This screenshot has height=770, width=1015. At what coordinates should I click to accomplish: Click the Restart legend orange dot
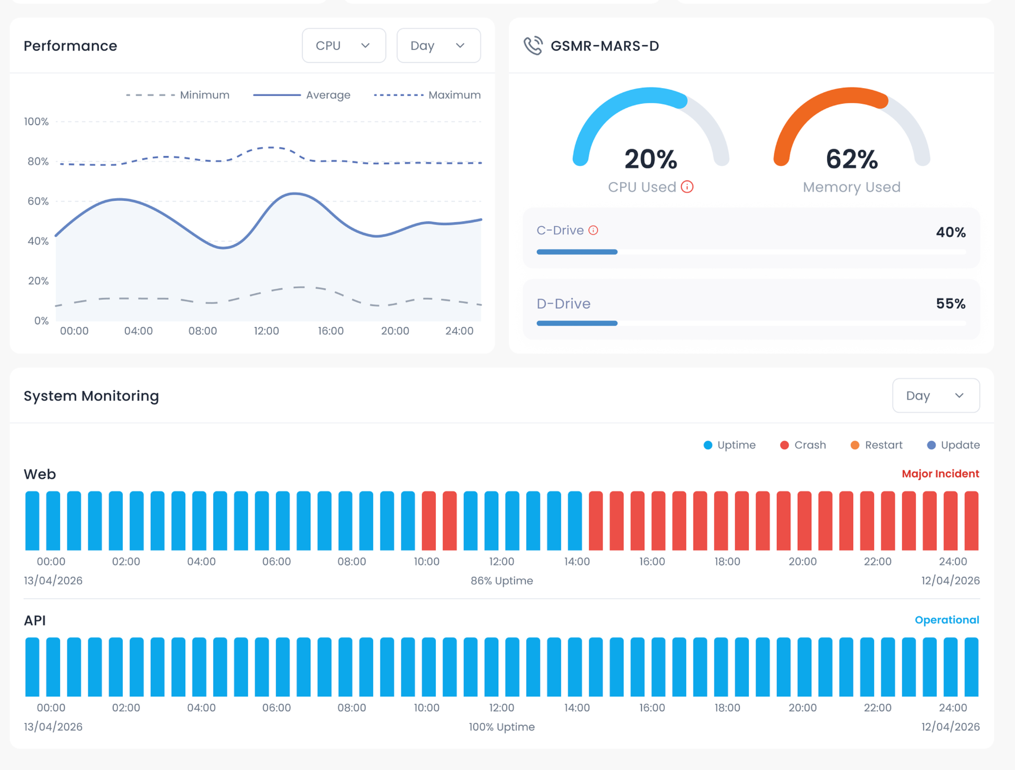(855, 445)
